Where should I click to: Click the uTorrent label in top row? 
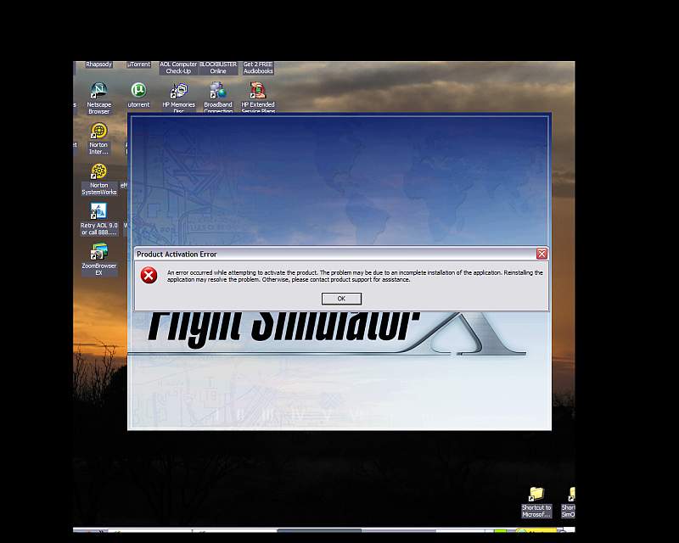pyautogui.click(x=138, y=64)
